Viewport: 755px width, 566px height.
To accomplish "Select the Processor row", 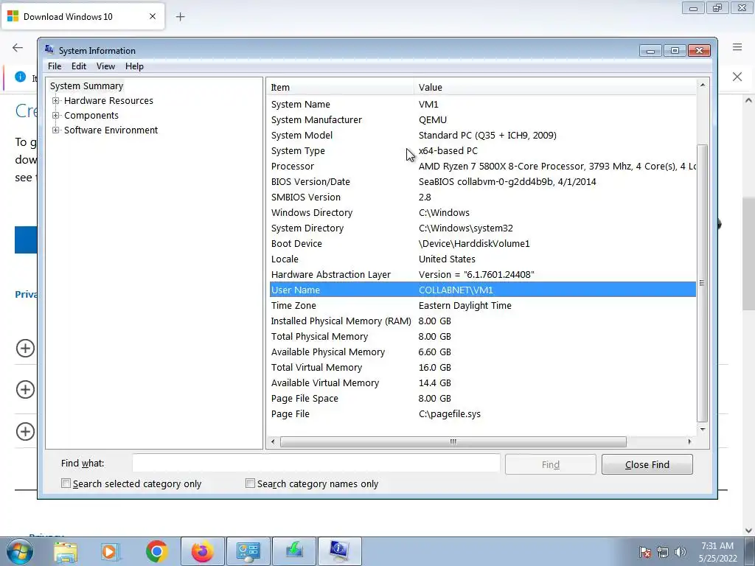I will (x=482, y=167).
